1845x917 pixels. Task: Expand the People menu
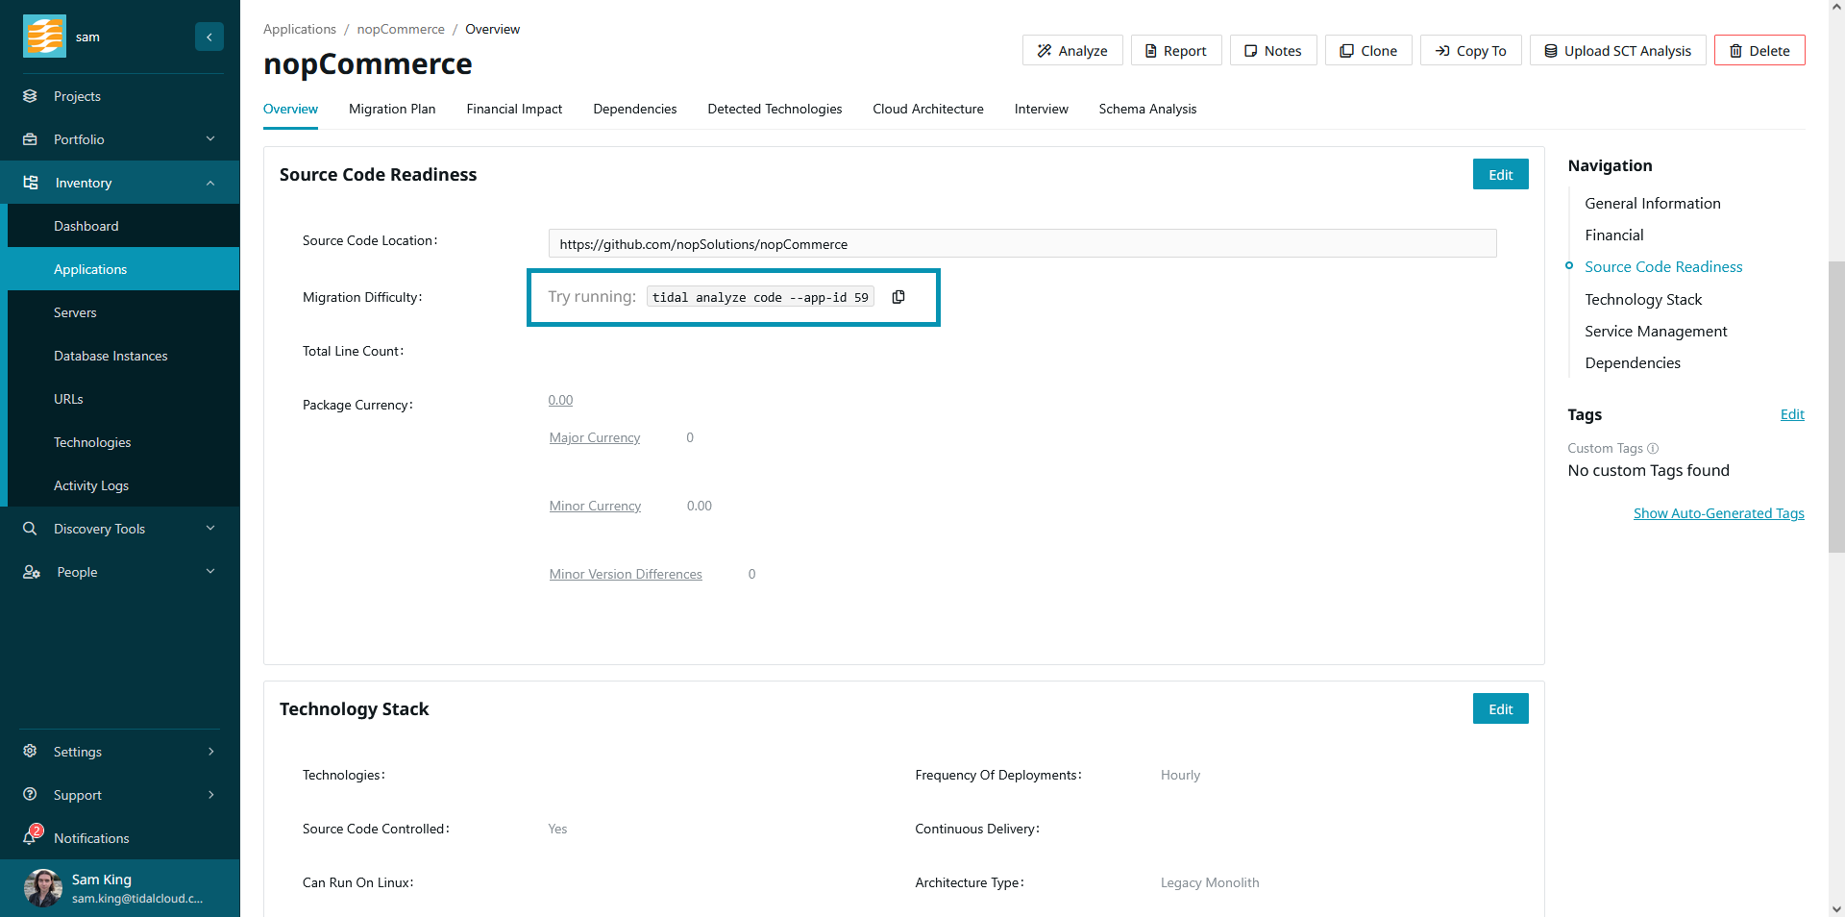tap(210, 572)
